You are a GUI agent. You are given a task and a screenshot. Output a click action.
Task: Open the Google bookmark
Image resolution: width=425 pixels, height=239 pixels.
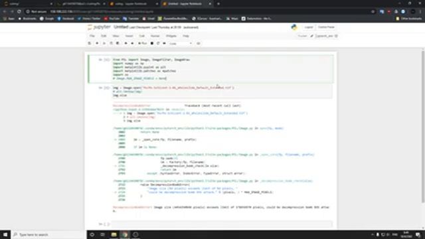tap(47, 19)
